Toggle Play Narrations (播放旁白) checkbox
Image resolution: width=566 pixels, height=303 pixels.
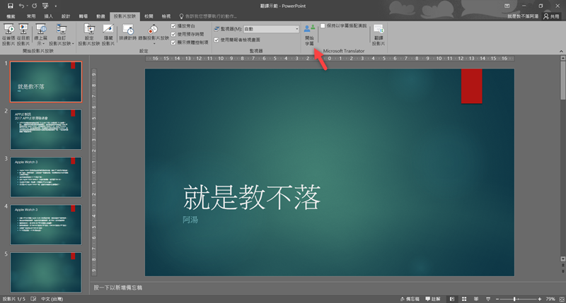click(x=173, y=26)
